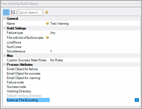Click the empty NumCores value field
Screen dimensions: 142x109
(x=95, y=47)
